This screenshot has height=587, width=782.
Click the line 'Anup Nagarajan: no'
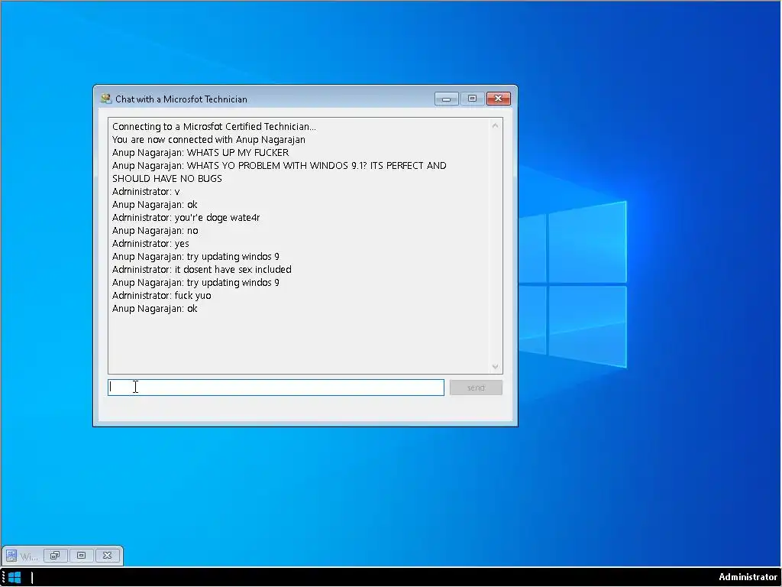[x=155, y=230]
